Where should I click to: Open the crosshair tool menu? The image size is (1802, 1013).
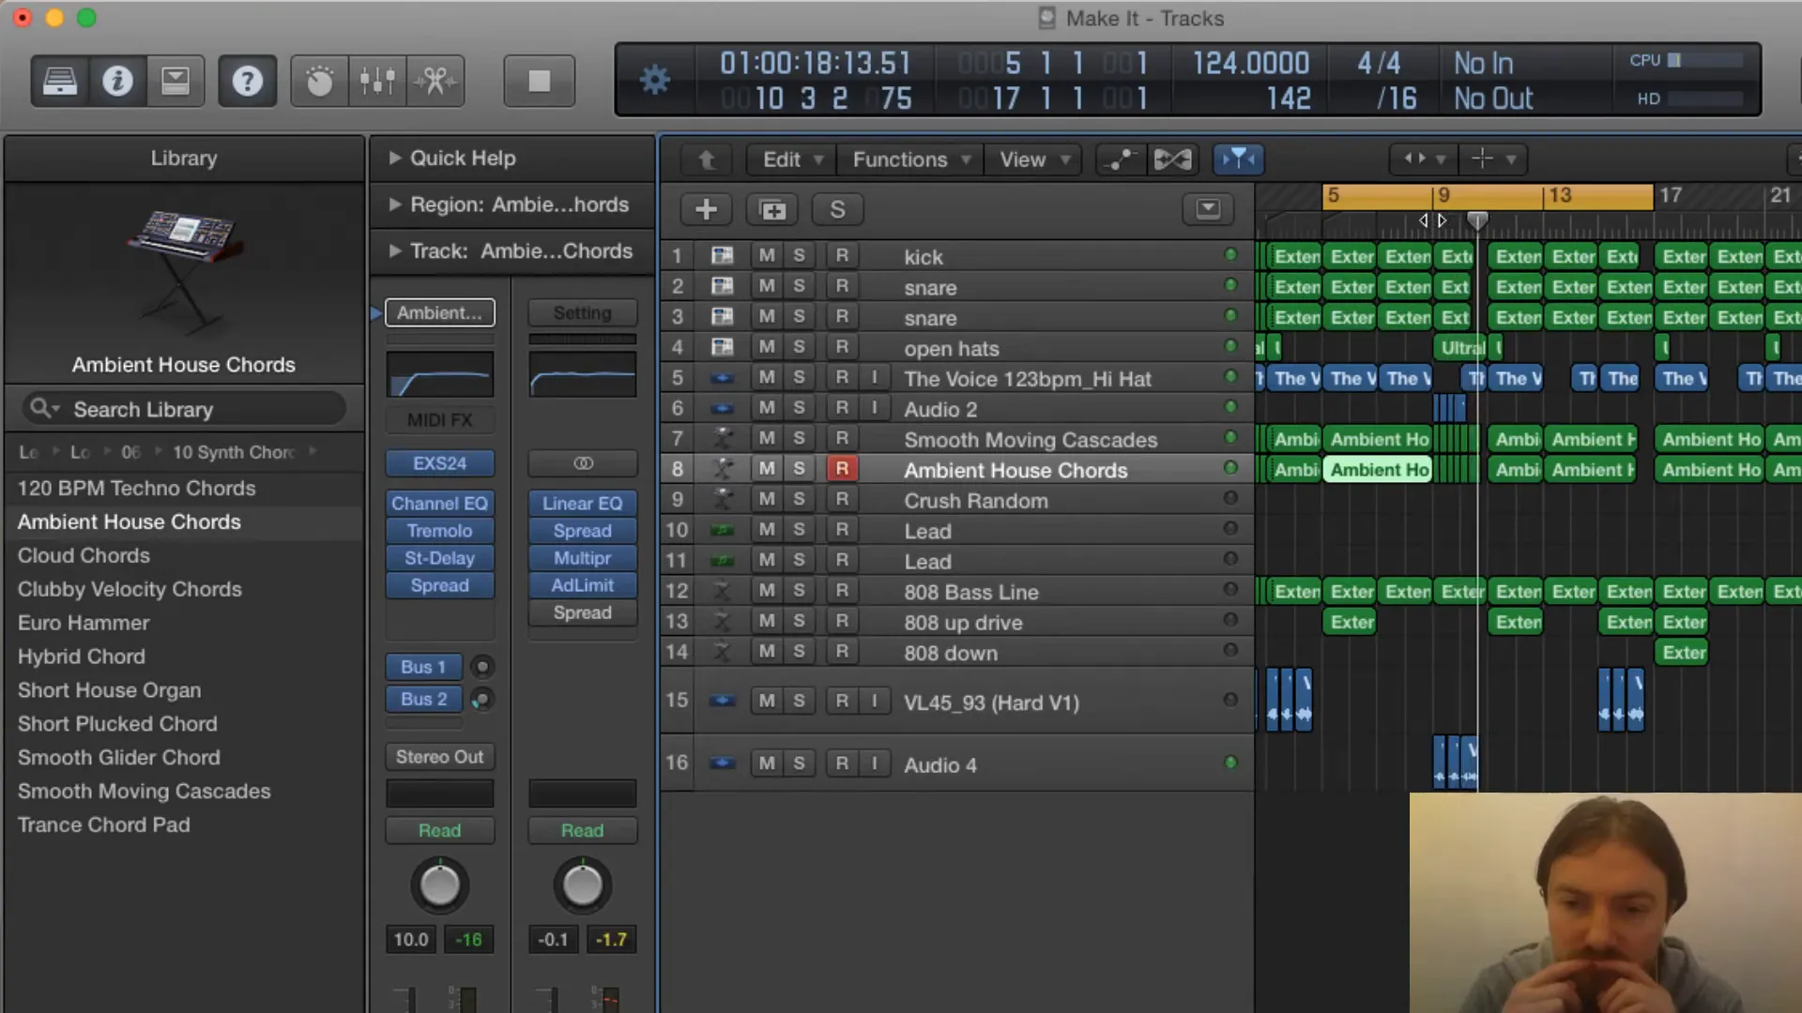(x=1491, y=159)
